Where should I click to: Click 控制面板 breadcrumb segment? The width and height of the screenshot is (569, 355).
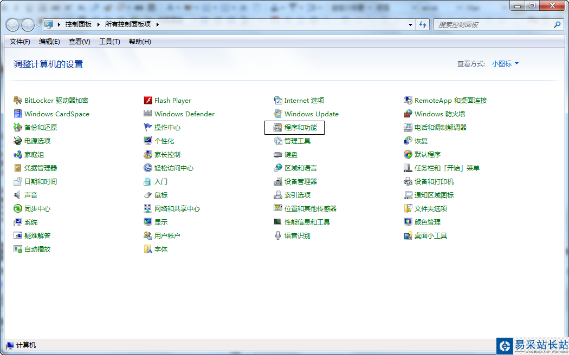[79, 24]
